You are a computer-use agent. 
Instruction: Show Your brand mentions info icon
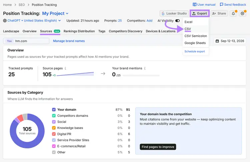[x=145, y=68]
